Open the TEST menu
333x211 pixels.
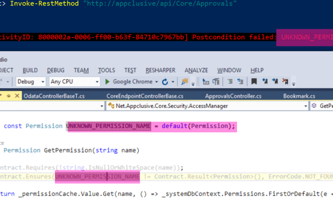pyautogui.click(x=130, y=71)
